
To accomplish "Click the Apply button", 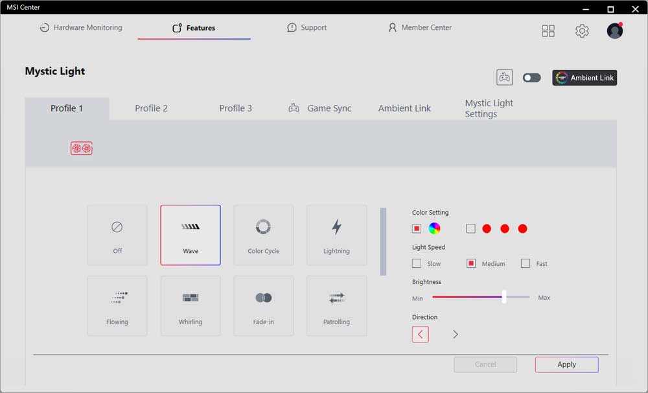I will pos(566,364).
